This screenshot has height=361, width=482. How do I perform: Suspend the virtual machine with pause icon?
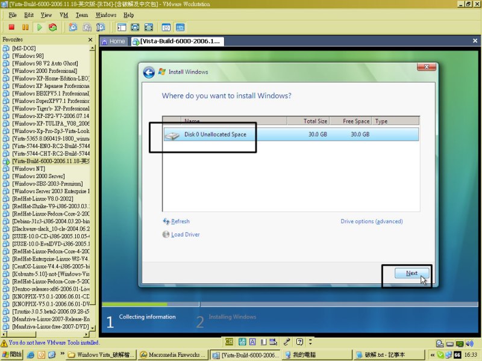point(25,27)
